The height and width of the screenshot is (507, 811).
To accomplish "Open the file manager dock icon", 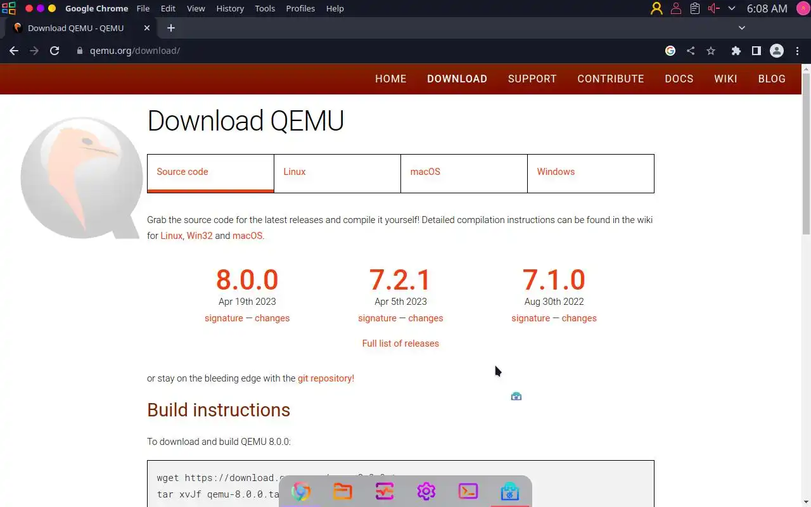I will pos(343,491).
